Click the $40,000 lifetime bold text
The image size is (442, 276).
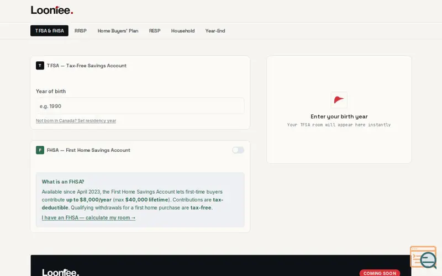click(x=146, y=200)
